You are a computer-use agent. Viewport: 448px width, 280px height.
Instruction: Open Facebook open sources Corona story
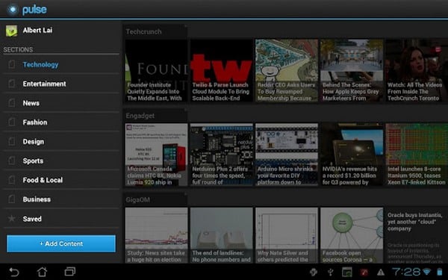352,235
